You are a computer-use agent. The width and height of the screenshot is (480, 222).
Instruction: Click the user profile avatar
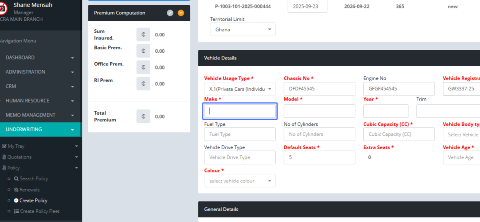[3, 8]
